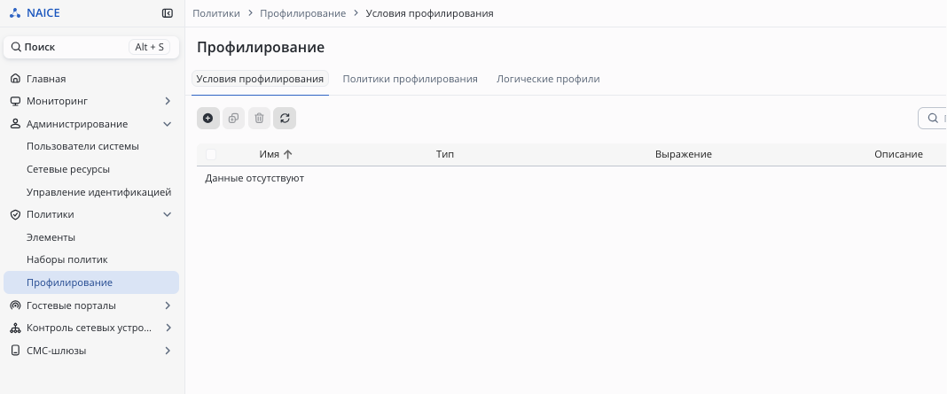Switch to Политики профилирования tab

tap(410, 79)
